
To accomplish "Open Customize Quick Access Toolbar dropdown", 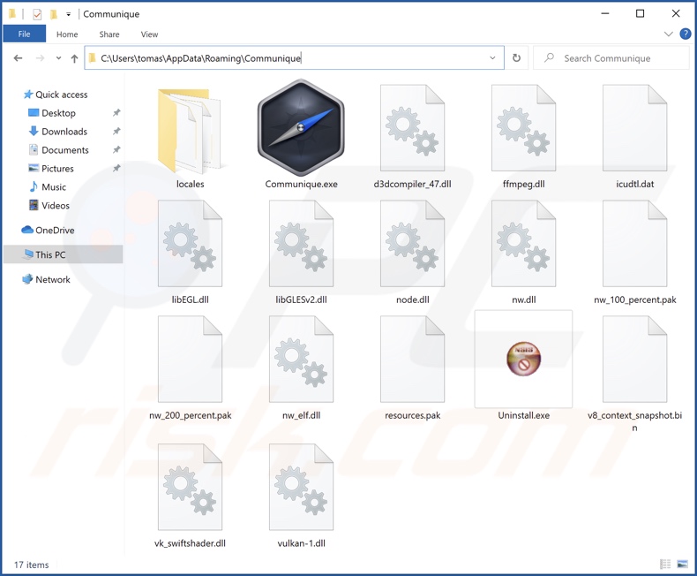I will point(69,14).
